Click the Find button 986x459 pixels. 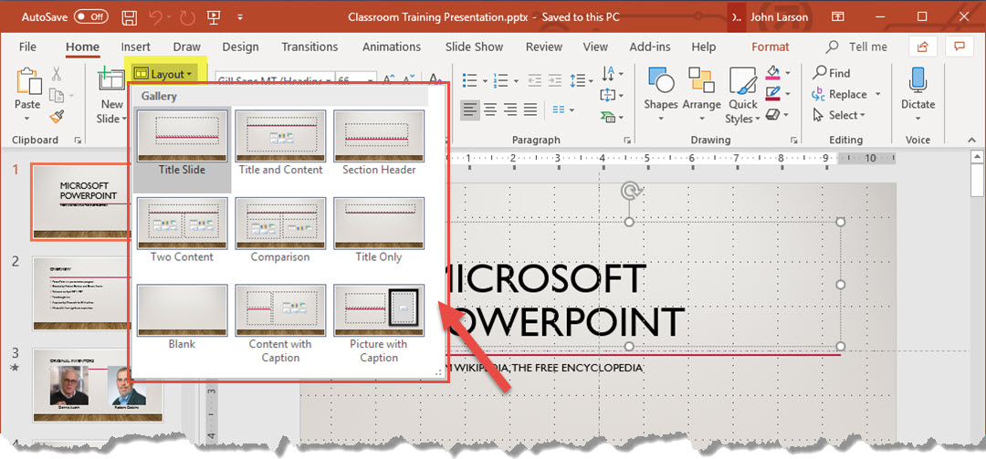pyautogui.click(x=831, y=73)
